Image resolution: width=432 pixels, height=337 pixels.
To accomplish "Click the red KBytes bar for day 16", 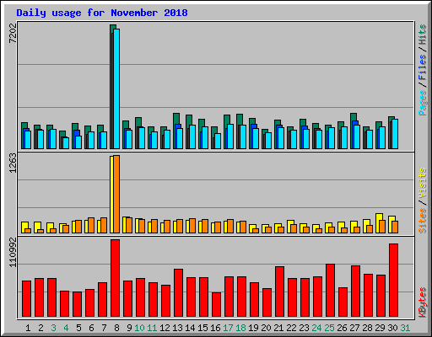I will click(216, 305).
